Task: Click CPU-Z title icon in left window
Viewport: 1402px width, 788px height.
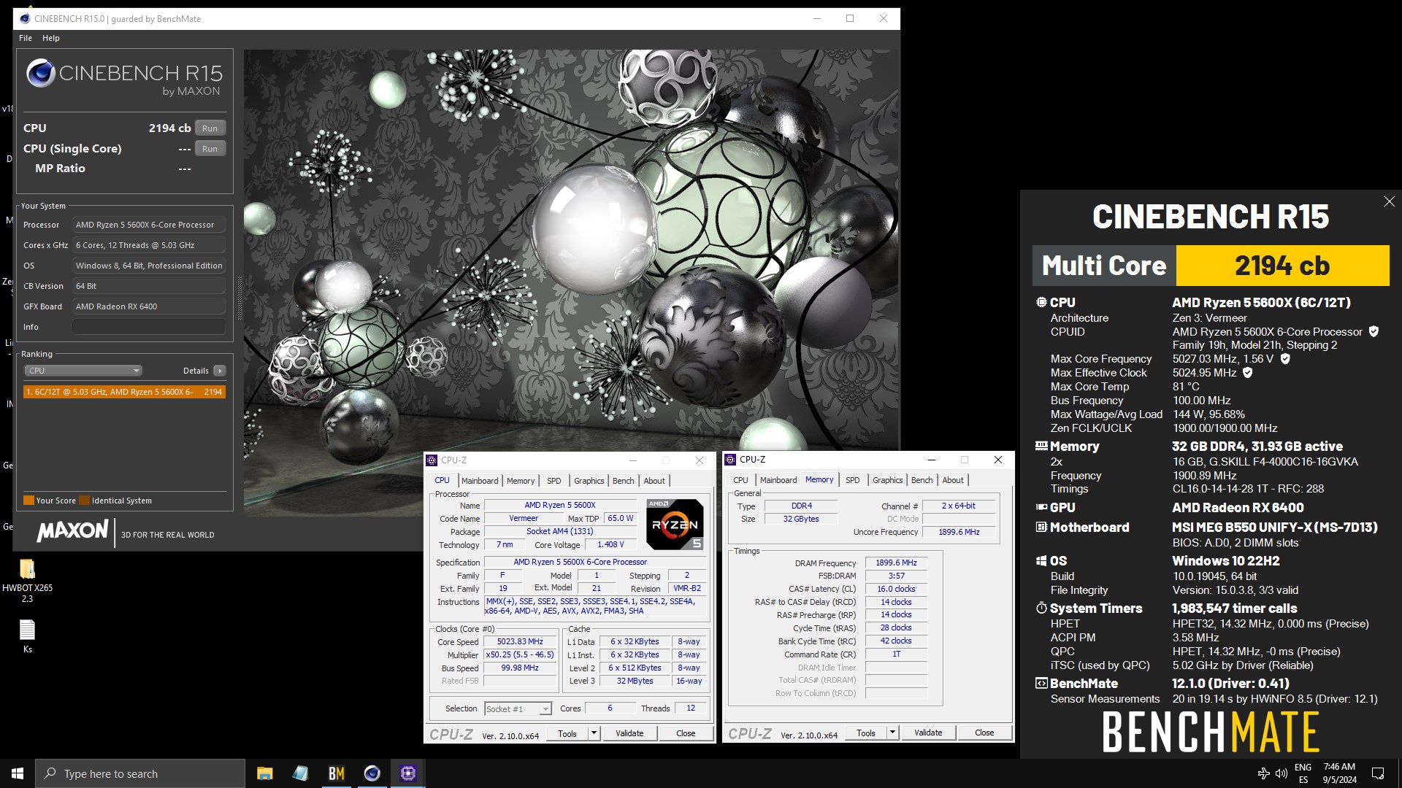Action: pos(432,460)
